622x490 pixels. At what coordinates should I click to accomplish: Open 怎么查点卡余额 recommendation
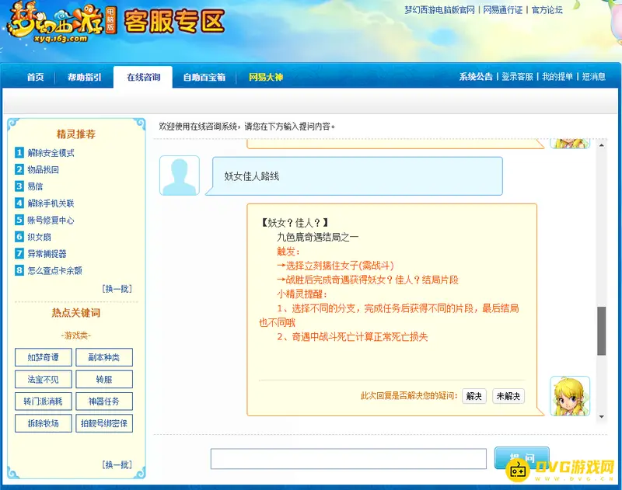pos(54,271)
